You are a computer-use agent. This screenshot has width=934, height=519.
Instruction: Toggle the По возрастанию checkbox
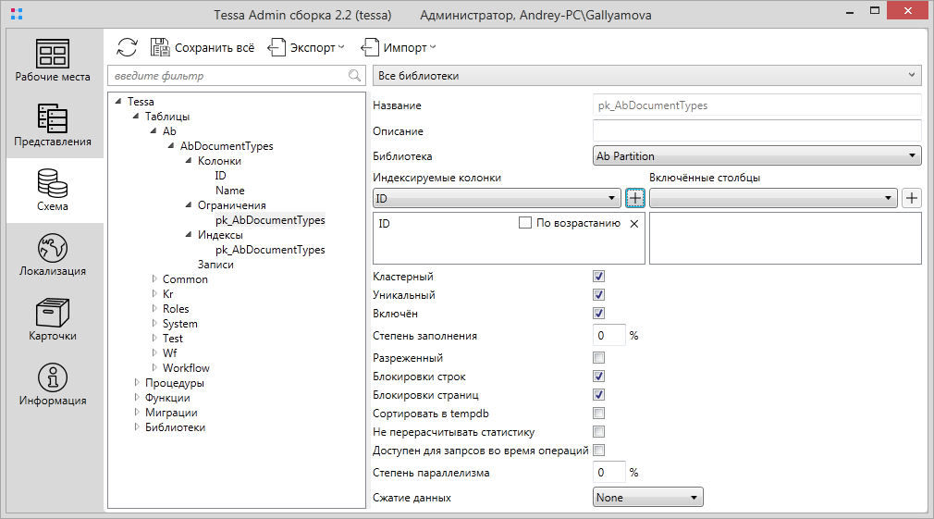click(x=525, y=223)
